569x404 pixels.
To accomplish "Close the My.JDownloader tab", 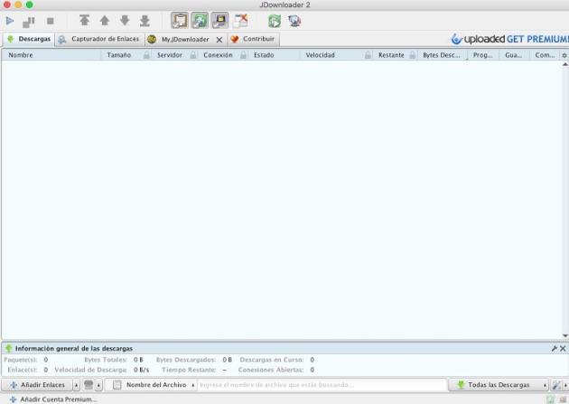I will (x=219, y=40).
